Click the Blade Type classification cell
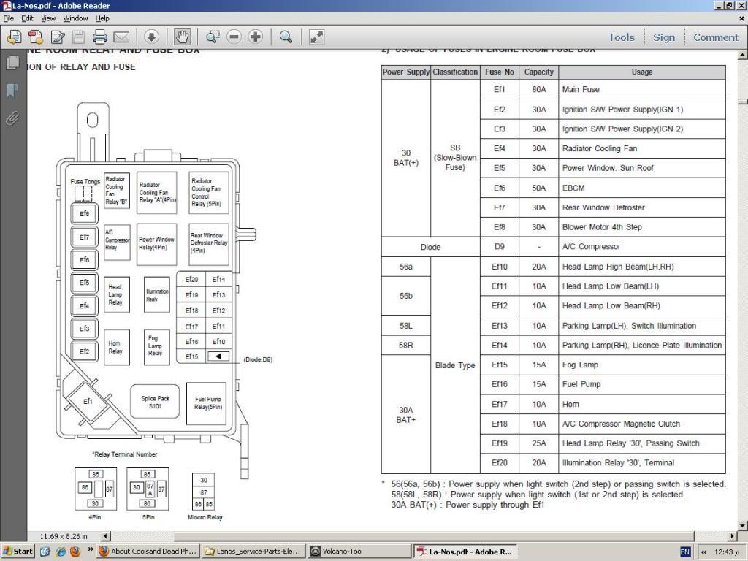 click(455, 365)
